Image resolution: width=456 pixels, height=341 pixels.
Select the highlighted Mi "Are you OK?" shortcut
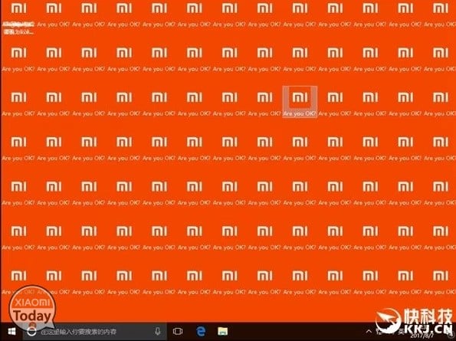300,102
